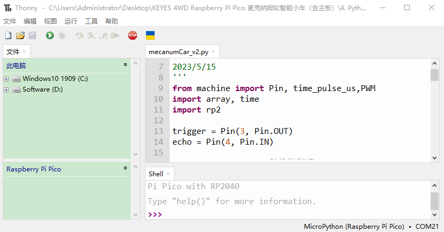Click scroll down arrow in Raspberry Pi Pico panel
This screenshot has width=444, height=232.
[x=136, y=215]
